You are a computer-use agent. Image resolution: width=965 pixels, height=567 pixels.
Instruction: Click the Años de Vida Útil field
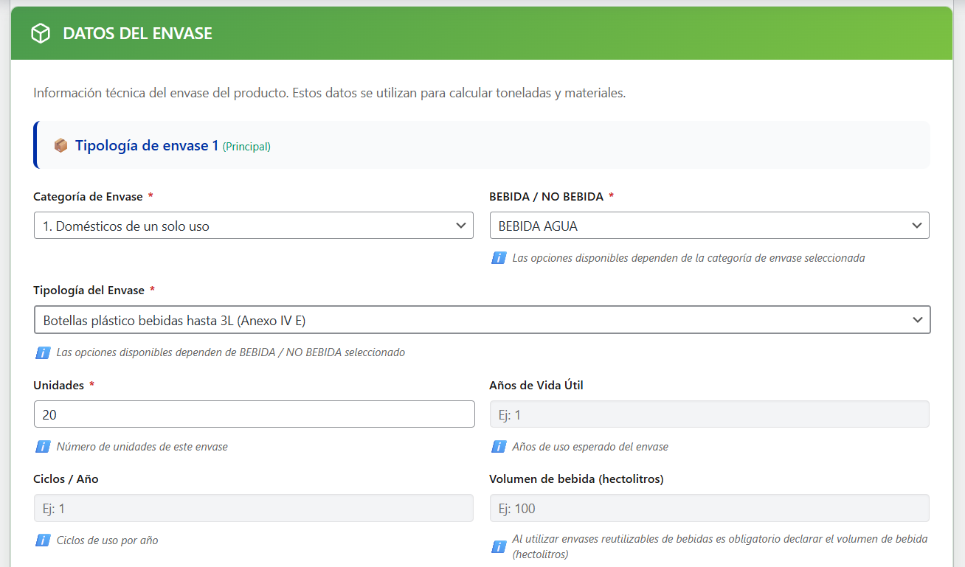710,414
